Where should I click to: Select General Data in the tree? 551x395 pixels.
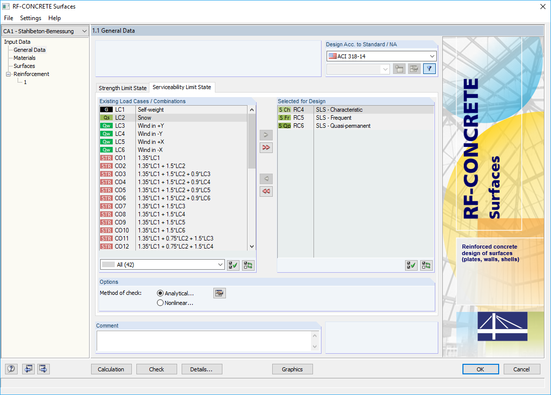click(30, 50)
